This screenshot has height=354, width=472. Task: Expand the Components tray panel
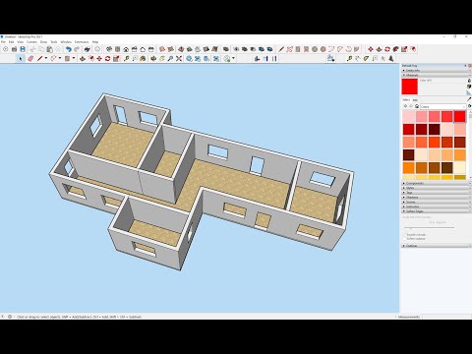436,183
